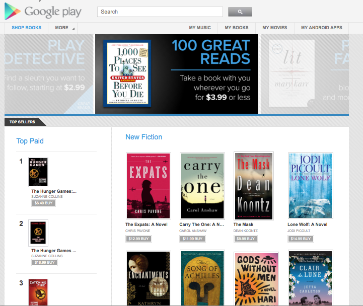Go to My Music
Screen dimensions: 363x306
[200, 28]
